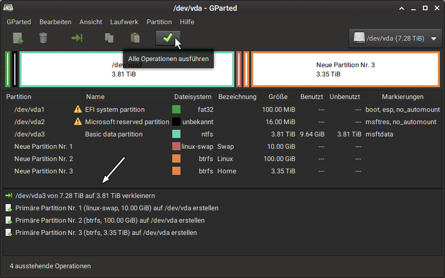The width and height of the screenshot is (445, 278).
Task: Open the Bearbeiten menu
Action: pyautogui.click(x=55, y=22)
